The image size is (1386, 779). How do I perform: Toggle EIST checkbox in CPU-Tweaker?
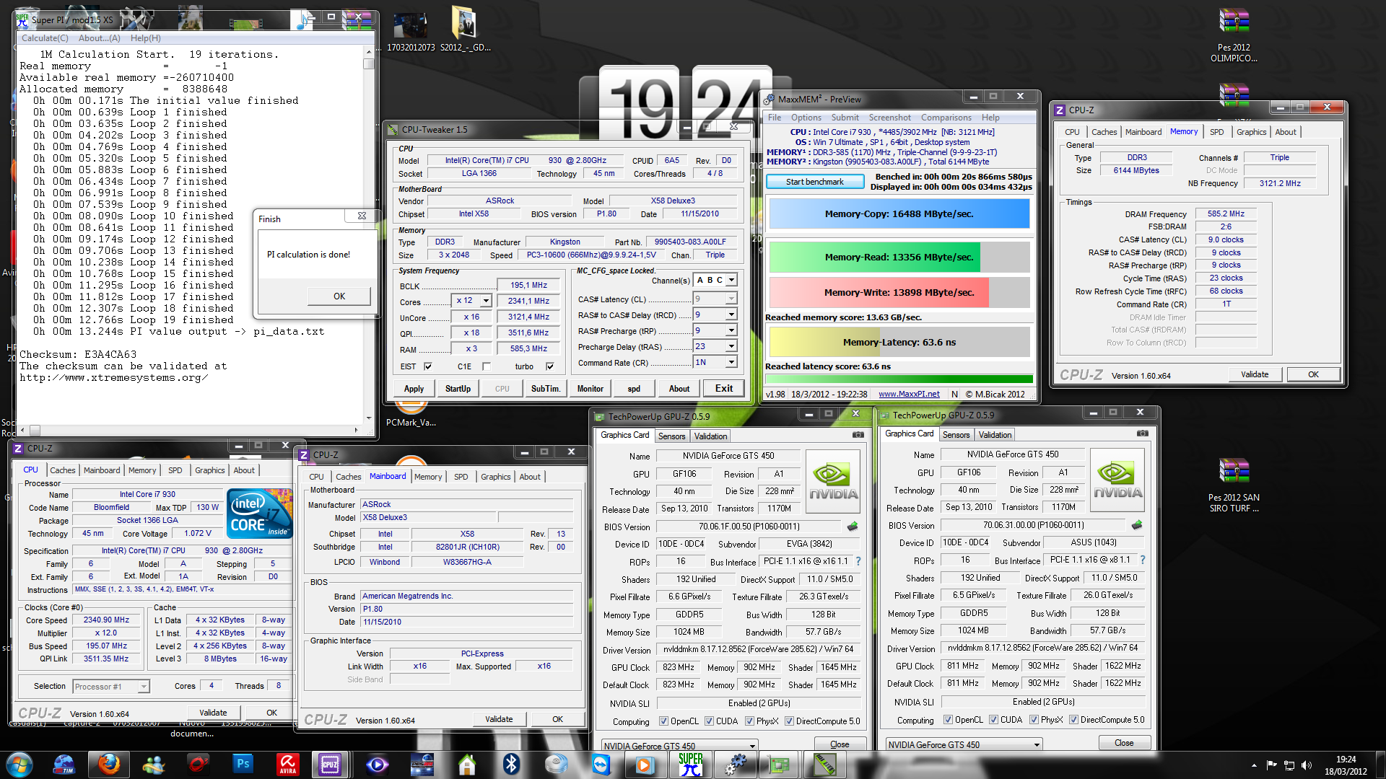coord(428,366)
